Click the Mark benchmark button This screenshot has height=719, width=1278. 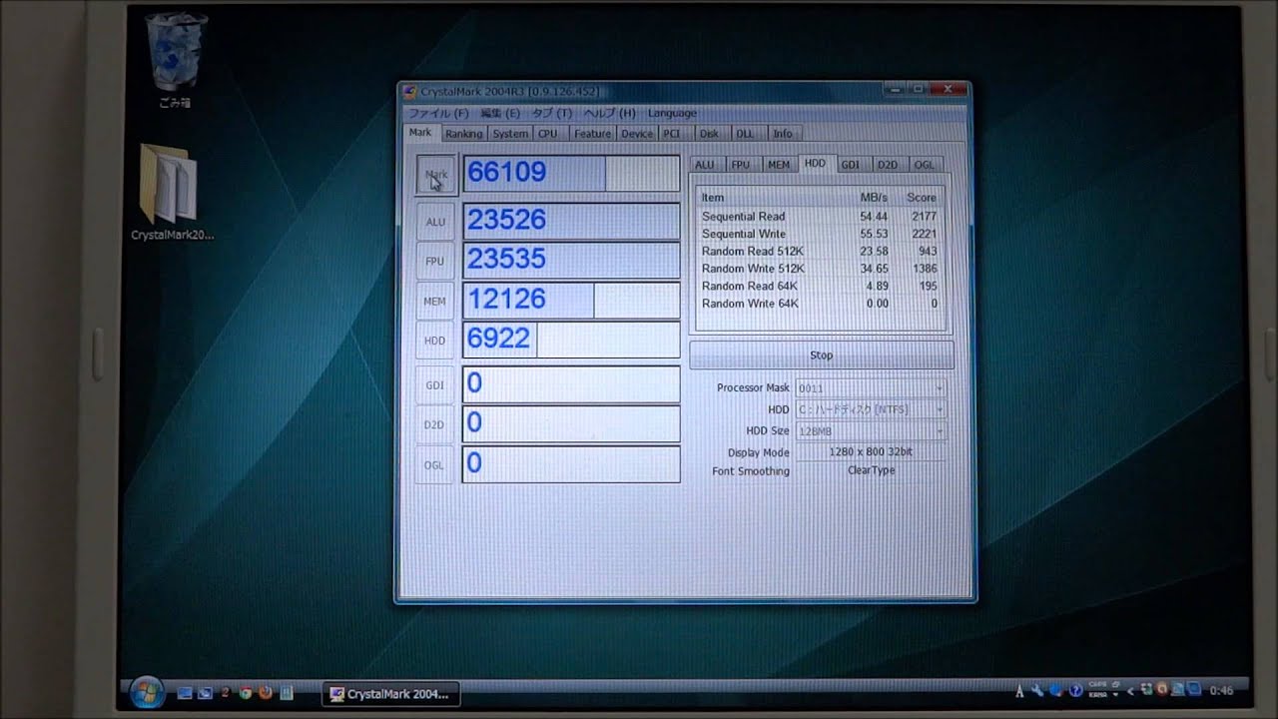tap(435, 175)
